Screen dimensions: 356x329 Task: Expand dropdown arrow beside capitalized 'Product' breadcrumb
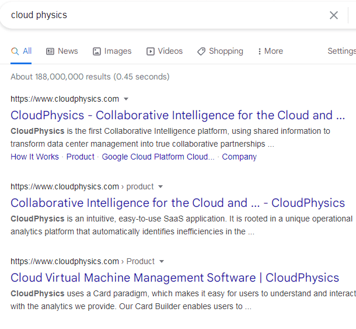pyautogui.click(x=162, y=261)
